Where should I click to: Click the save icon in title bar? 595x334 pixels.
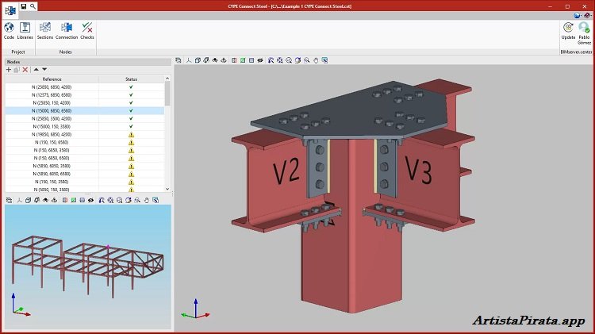[x=24, y=6]
